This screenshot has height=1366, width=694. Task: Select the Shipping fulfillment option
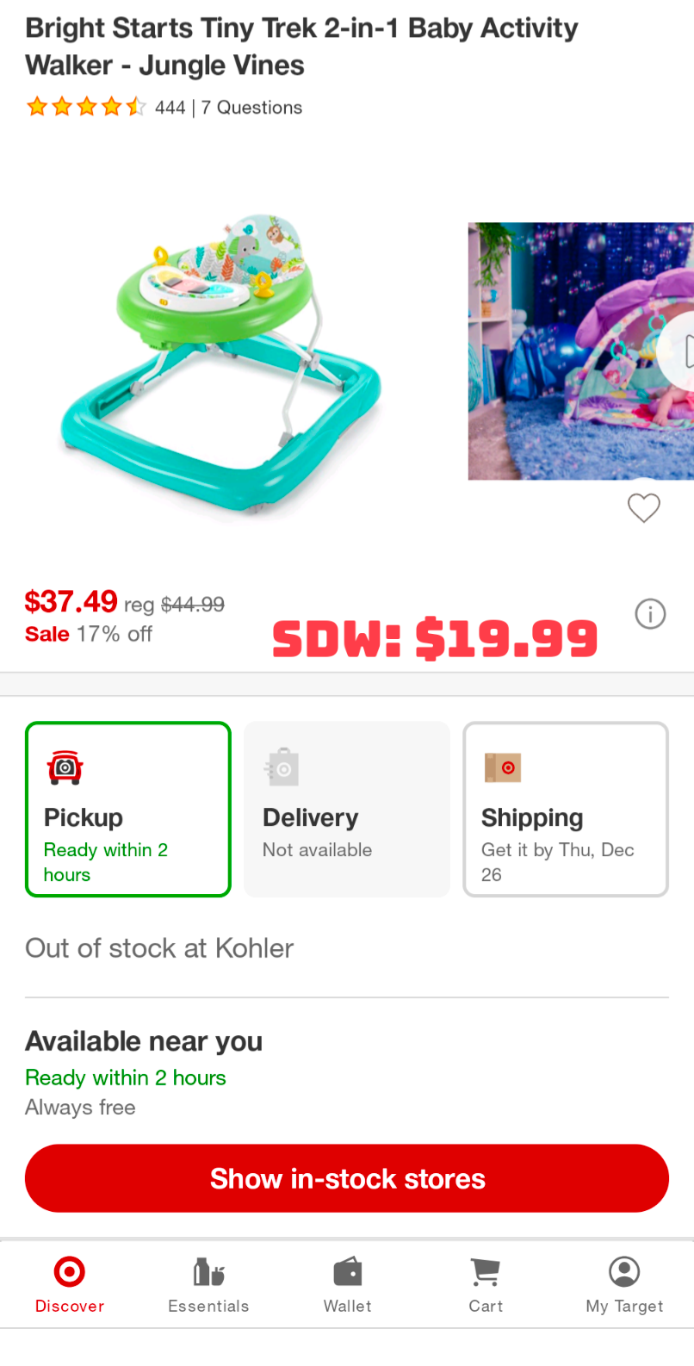click(565, 809)
